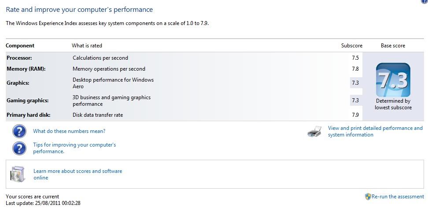The width and height of the screenshot is (428, 208).
Task: Select the Graphics subscore 7.3 cell
Action: 356,83
